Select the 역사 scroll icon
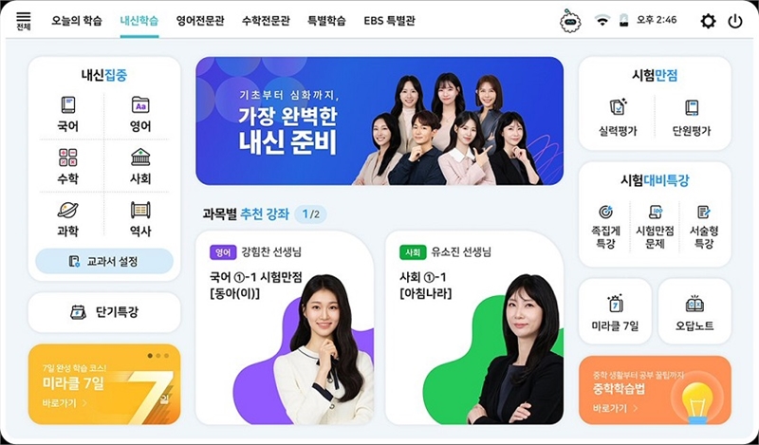 pos(140,210)
